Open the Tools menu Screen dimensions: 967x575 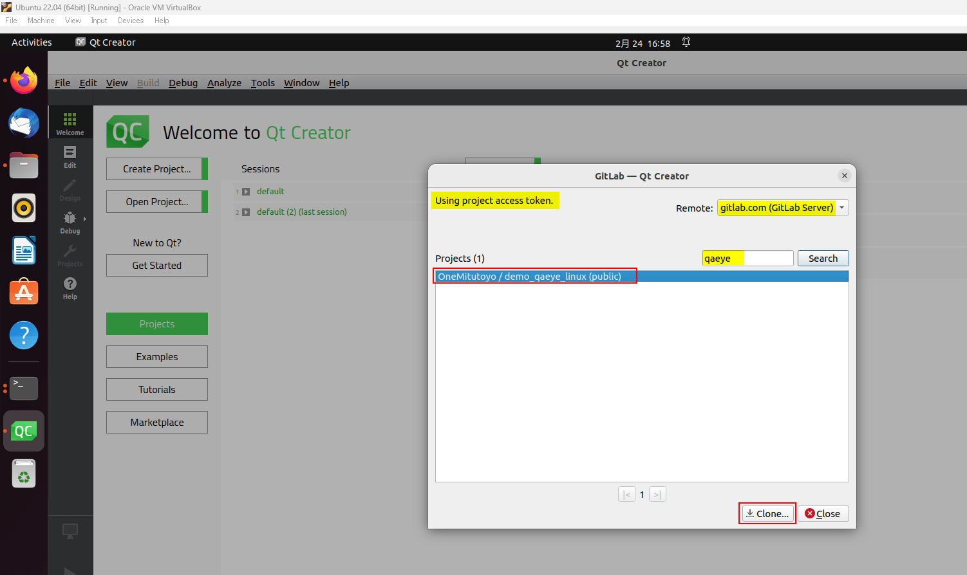point(263,83)
